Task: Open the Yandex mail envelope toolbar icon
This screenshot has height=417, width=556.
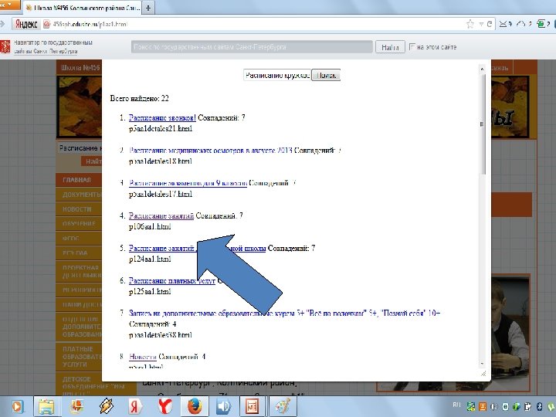Action: [504, 24]
